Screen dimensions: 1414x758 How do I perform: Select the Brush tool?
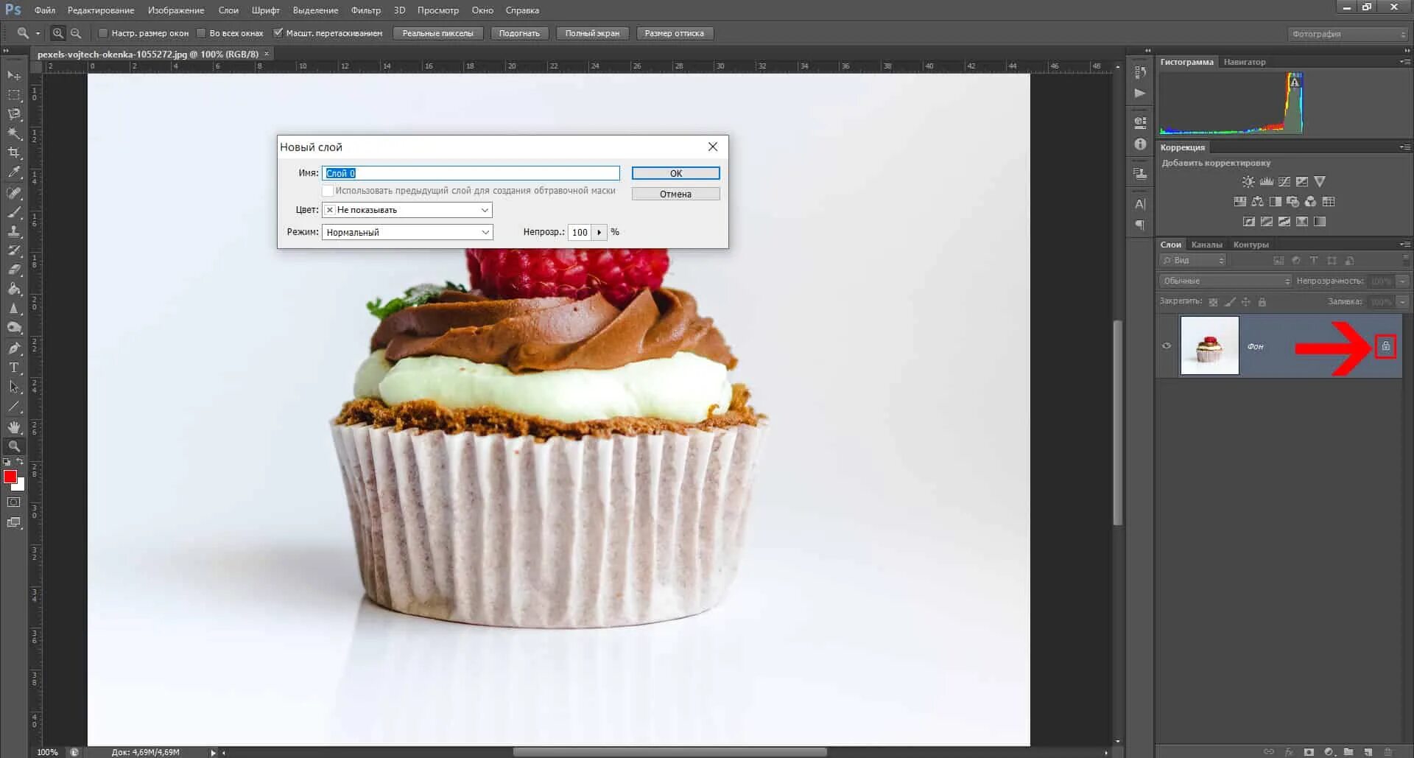(x=14, y=212)
